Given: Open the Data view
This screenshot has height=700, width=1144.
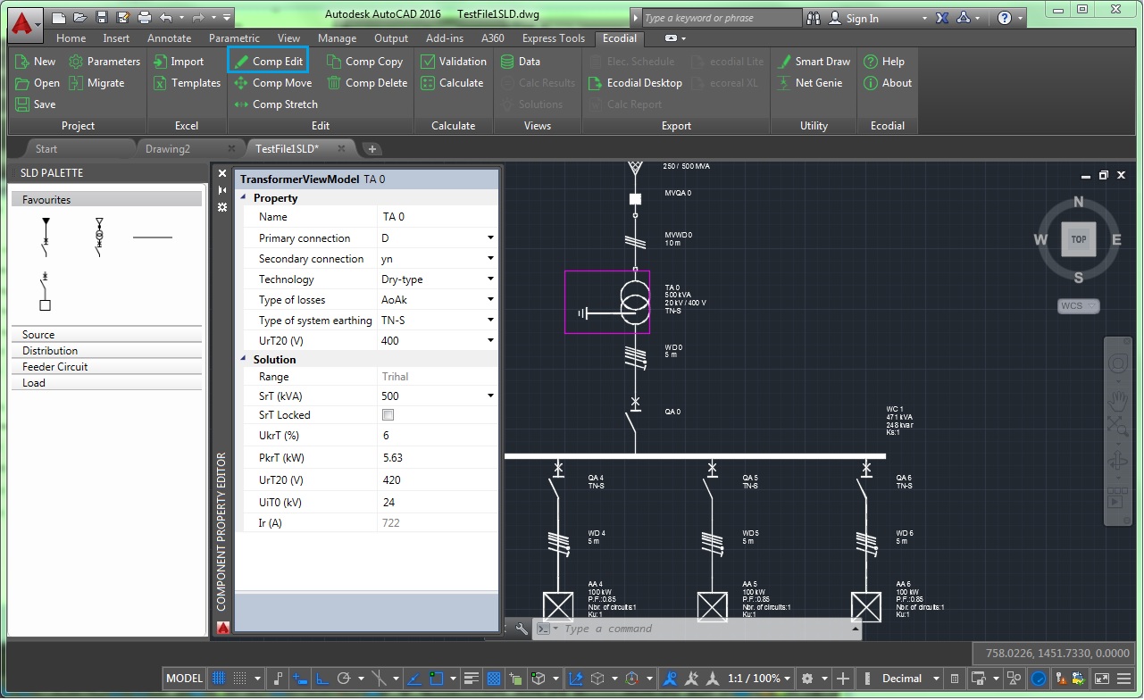Looking at the screenshot, I should coord(520,62).
